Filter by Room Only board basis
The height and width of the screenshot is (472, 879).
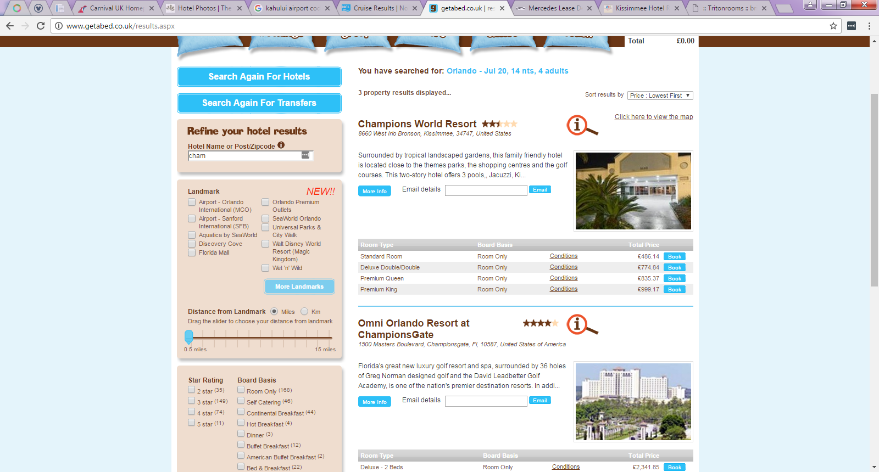click(241, 390)
